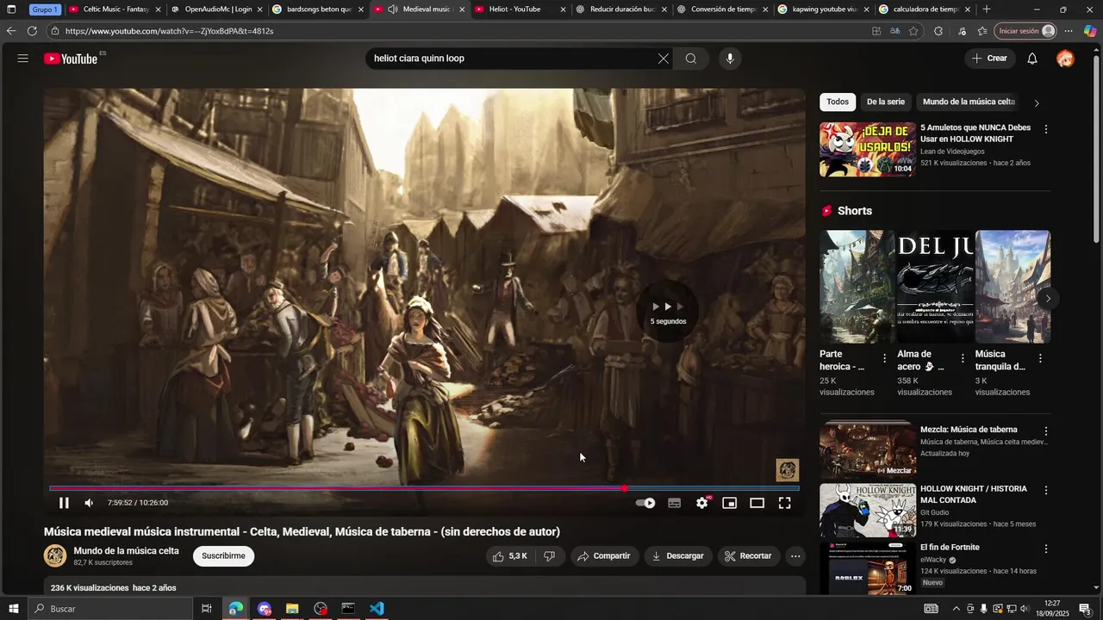1103x620 pixels.
Task: Enable theater mode in the player
Action: [757, 503]
